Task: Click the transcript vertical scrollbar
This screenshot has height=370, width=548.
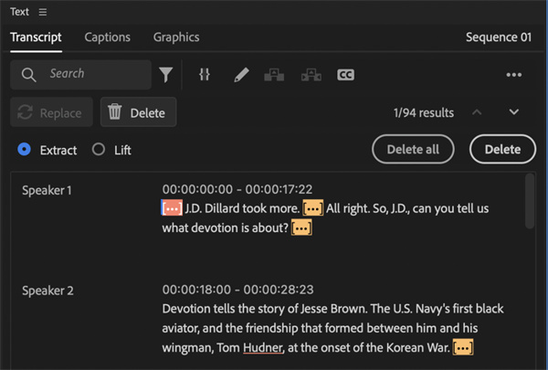Action: (530, 201)
